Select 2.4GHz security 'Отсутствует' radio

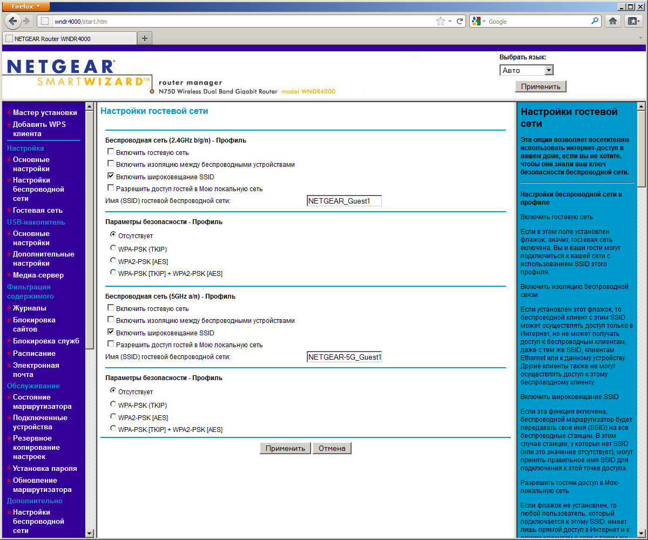click(x=113, y=235)
